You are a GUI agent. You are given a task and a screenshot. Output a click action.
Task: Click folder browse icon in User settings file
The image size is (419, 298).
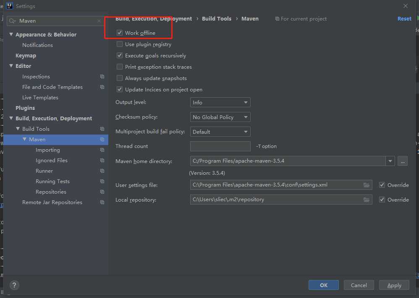pyautogui.click(x=367, y=185)
